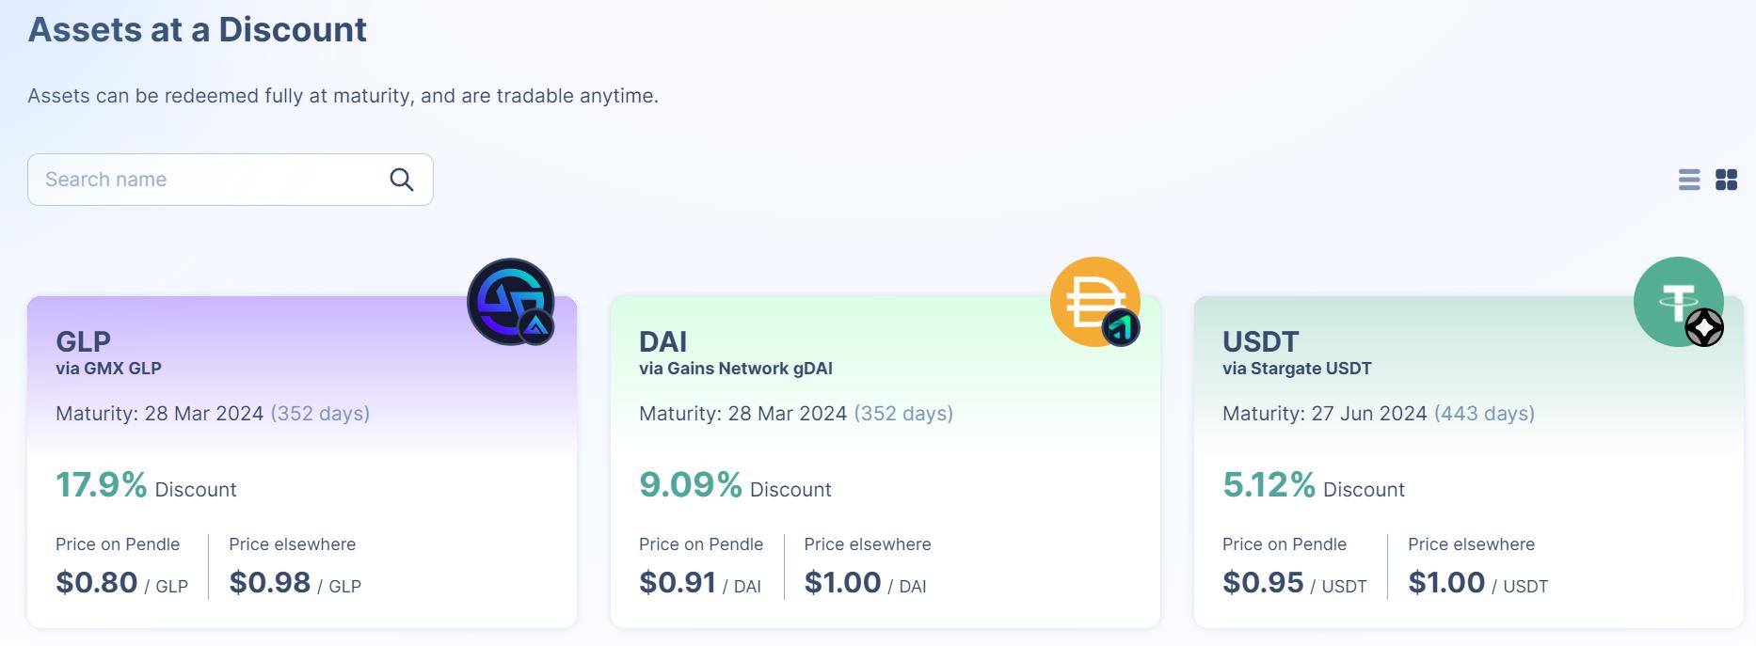Click the GLP token logo

click(508, 301)
